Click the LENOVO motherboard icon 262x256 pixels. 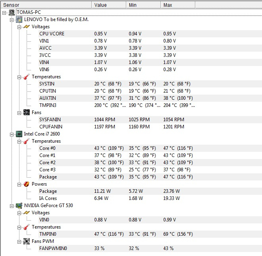click(x=19, y=19)
